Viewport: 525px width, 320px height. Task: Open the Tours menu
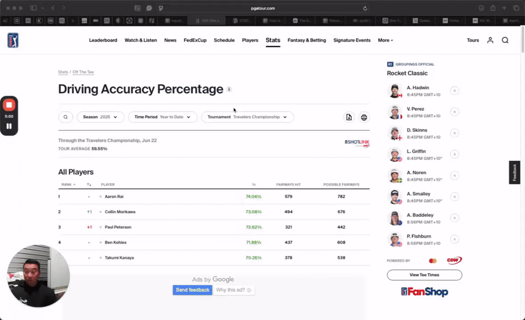[473, 40]
